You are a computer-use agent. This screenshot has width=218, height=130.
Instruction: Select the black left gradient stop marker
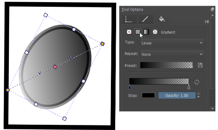coord(130,87)
